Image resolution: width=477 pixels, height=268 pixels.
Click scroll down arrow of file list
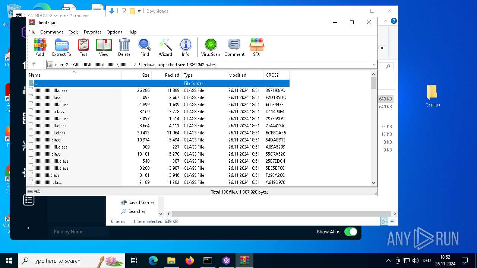coord(374,183)
